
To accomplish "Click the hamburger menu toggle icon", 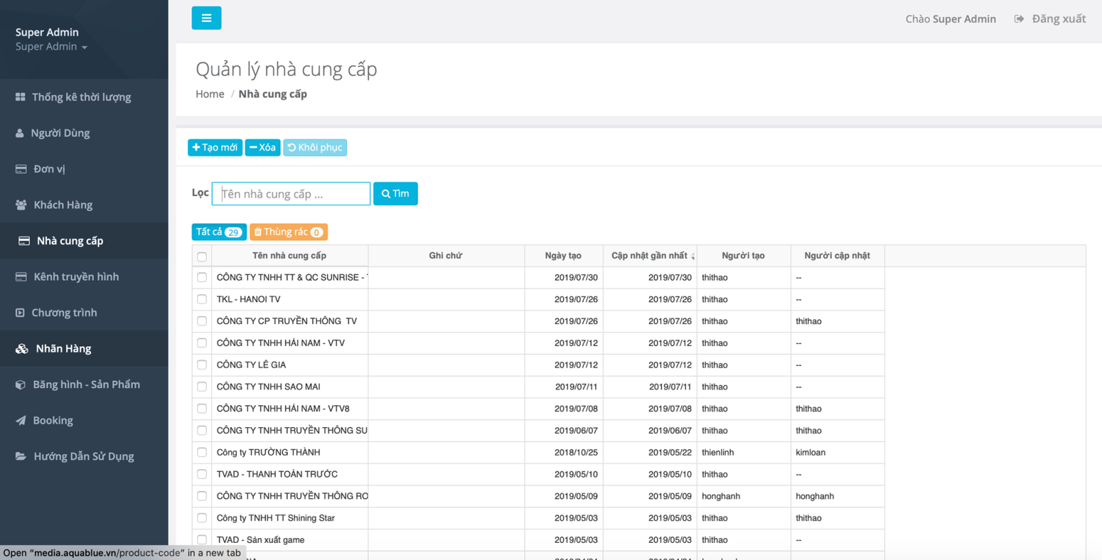I will pyautogui.click(x=206, y=18).
